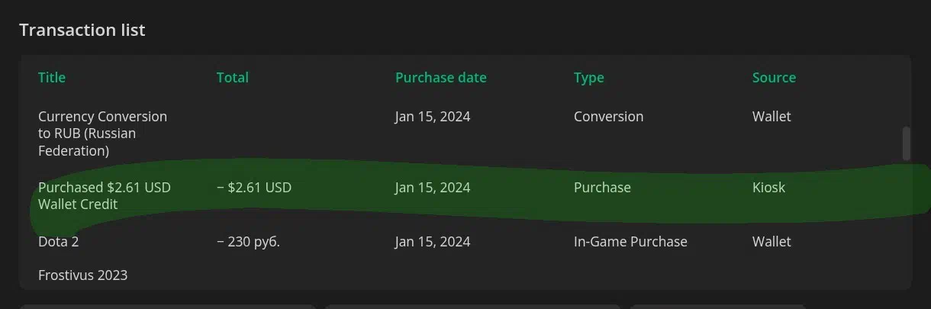Select the In-Game Purchase type cell
This screenshot has height=309, width=931.
point(630,242)
